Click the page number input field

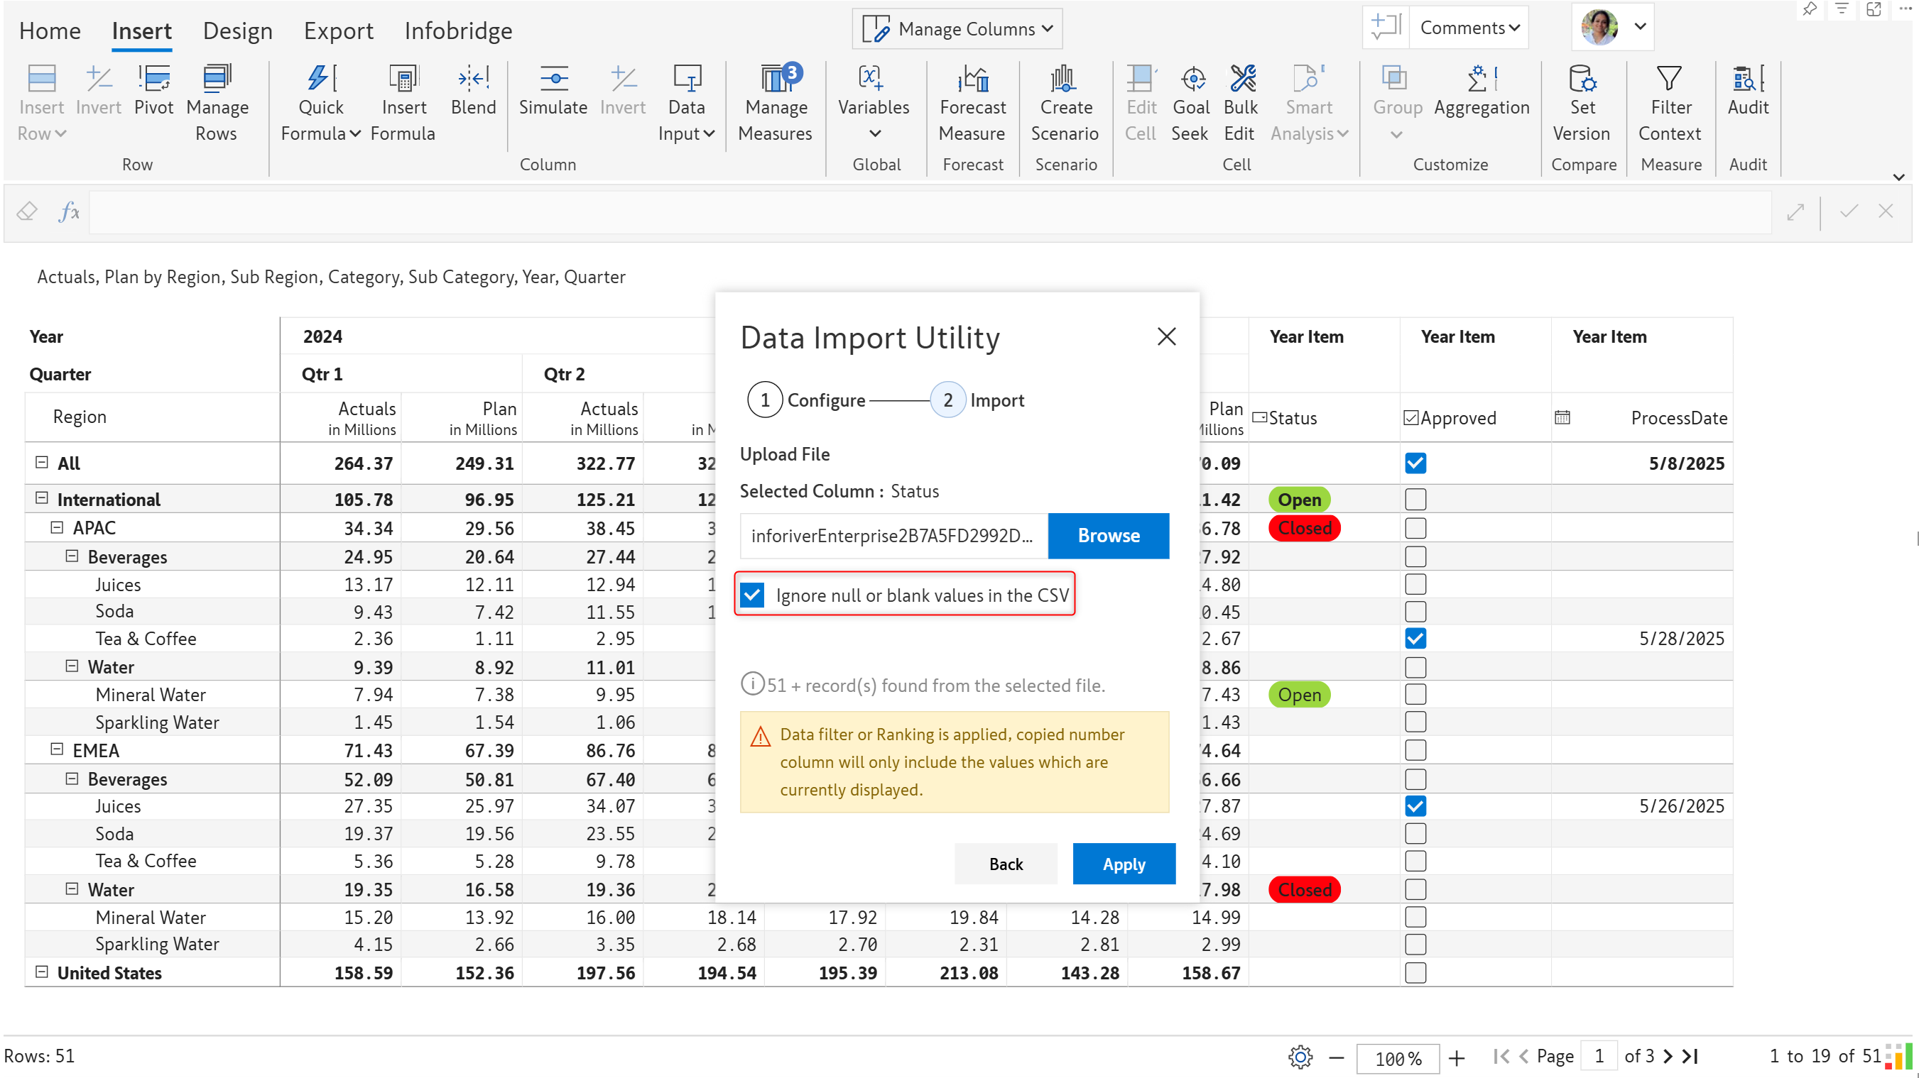[x=1598, y=1056]
